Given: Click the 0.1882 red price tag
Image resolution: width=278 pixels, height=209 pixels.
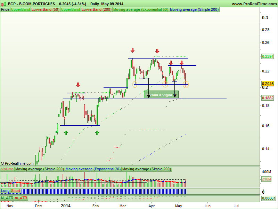Looking at the screenshot, I should pyautogui.click(x=268, y=98).
